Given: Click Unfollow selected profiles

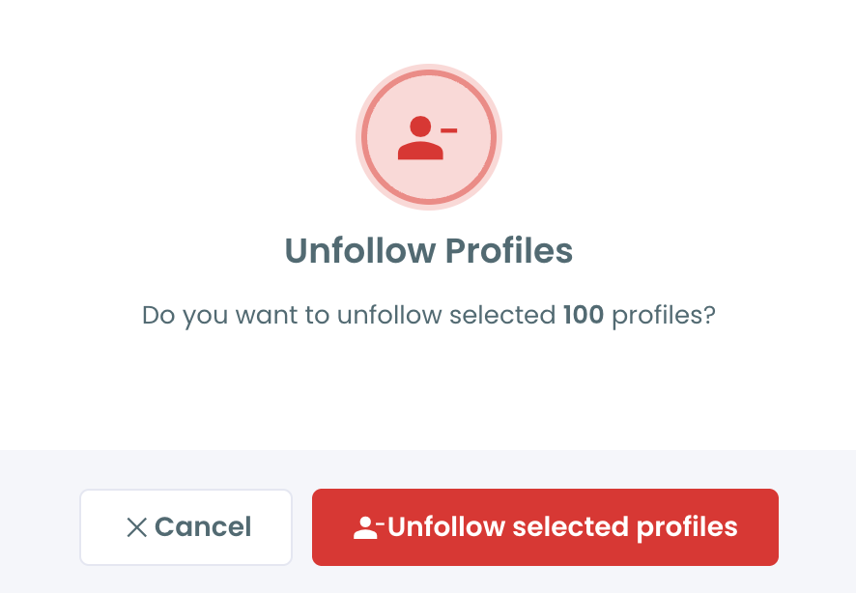Looking at the screenshot, I should point(545,527).
